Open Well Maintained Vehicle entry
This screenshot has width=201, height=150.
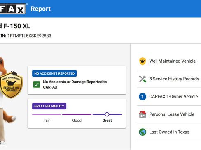pyautogui.click(x=173, y=61)
